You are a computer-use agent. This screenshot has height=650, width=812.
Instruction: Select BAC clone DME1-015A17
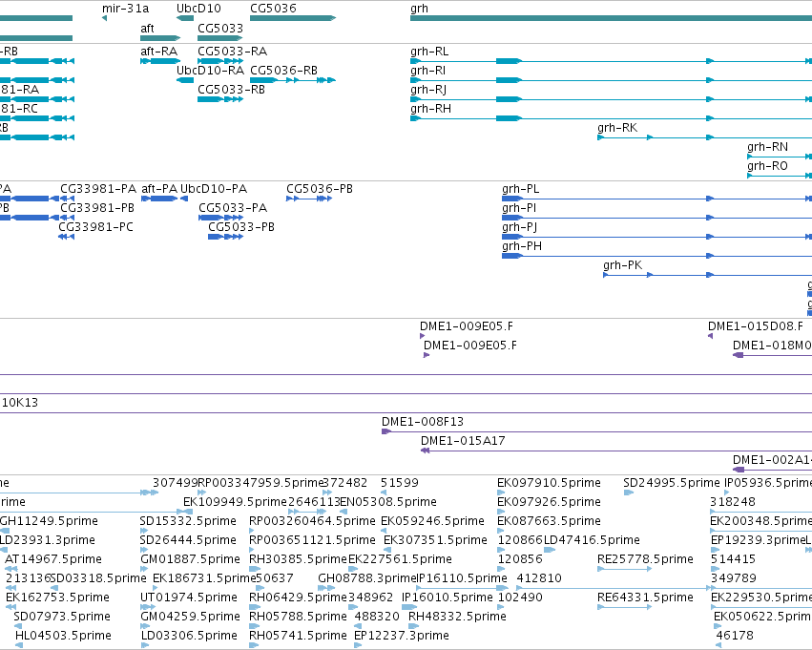[x=463, y=441]
